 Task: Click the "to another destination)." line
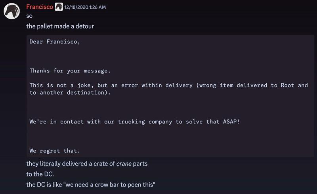click(x=70, y=93)
